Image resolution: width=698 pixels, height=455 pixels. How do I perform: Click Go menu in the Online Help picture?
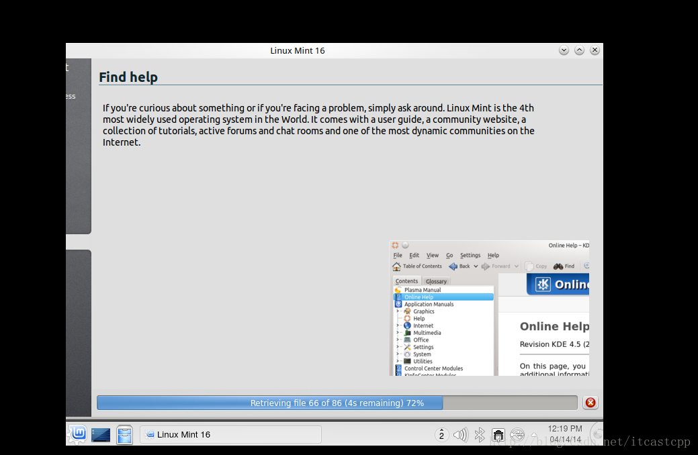449,255
